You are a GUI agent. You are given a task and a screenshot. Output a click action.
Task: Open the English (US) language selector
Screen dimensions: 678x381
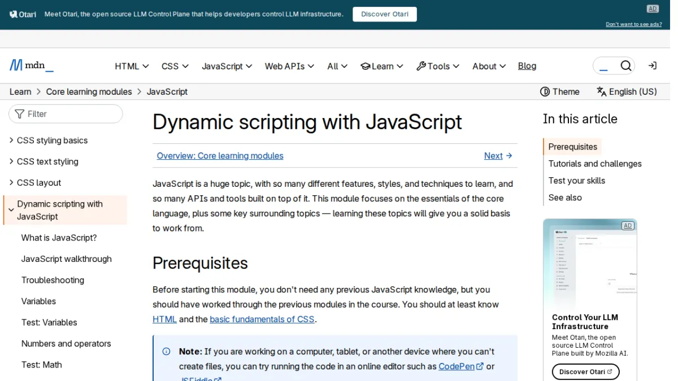pyautogui.click(x=627, y=91)
